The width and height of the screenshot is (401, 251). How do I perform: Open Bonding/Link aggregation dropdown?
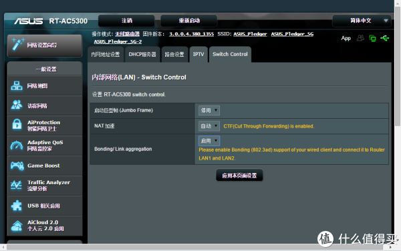tap(209, 141)
